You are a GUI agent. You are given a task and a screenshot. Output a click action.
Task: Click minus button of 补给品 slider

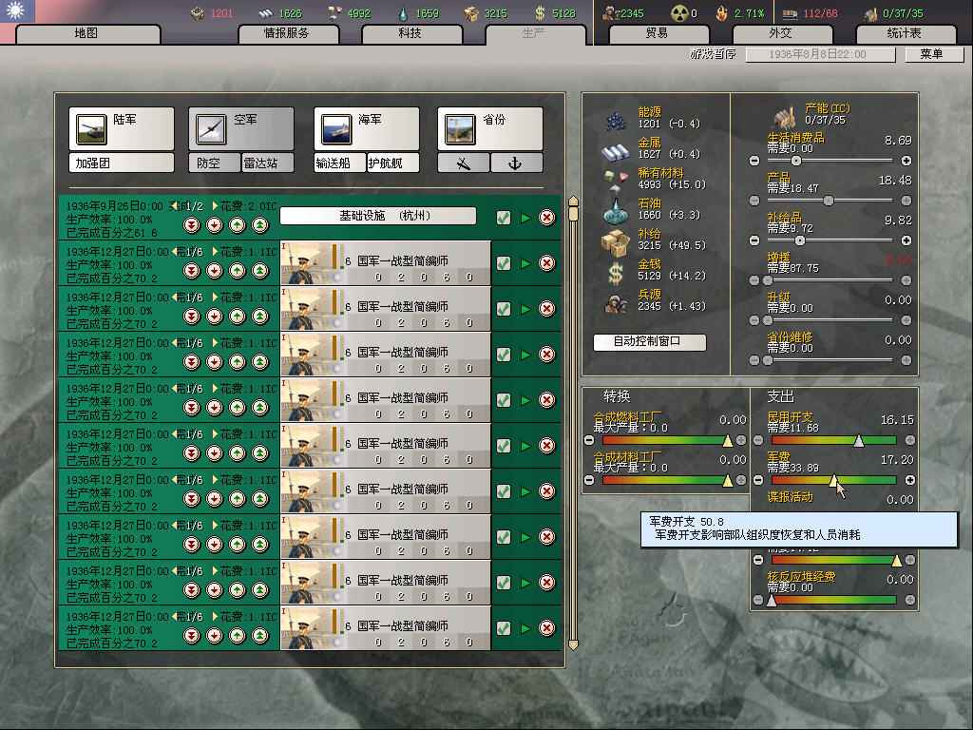[754, 240]
